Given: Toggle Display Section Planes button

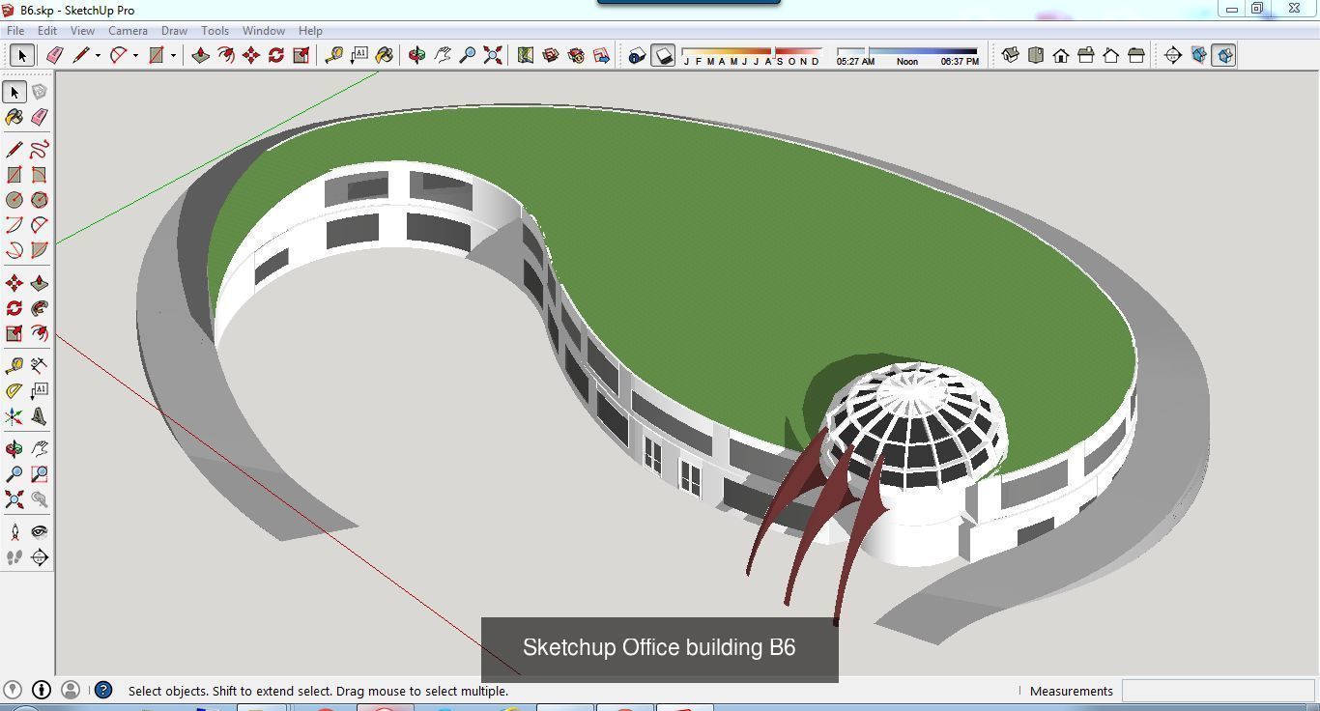Looking at the screenshot, I should click(1198, 55).
